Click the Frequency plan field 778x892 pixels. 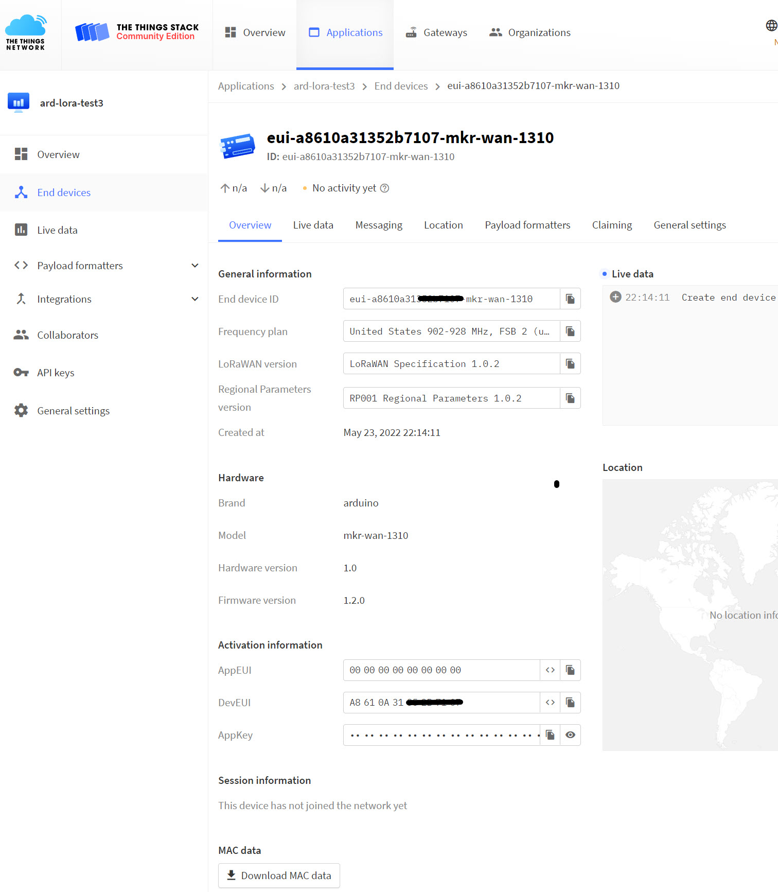452,331
